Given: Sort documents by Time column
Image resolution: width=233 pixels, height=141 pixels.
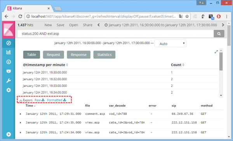Looking at the screenshot, I should point(31,106).
